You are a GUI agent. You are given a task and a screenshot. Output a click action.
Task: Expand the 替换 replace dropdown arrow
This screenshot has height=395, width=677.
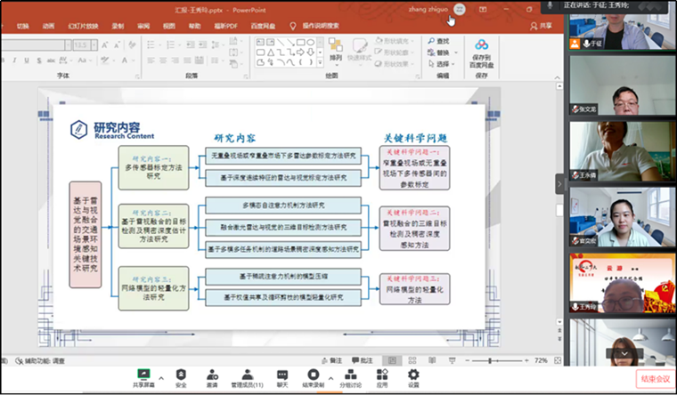454,52
